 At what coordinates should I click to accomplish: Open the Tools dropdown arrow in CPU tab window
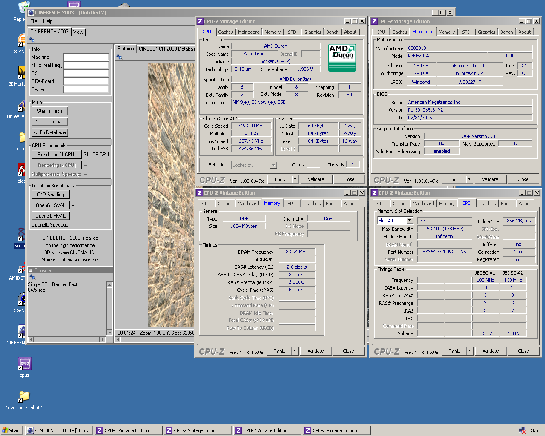pyautogui.click(x=295, y=179)
